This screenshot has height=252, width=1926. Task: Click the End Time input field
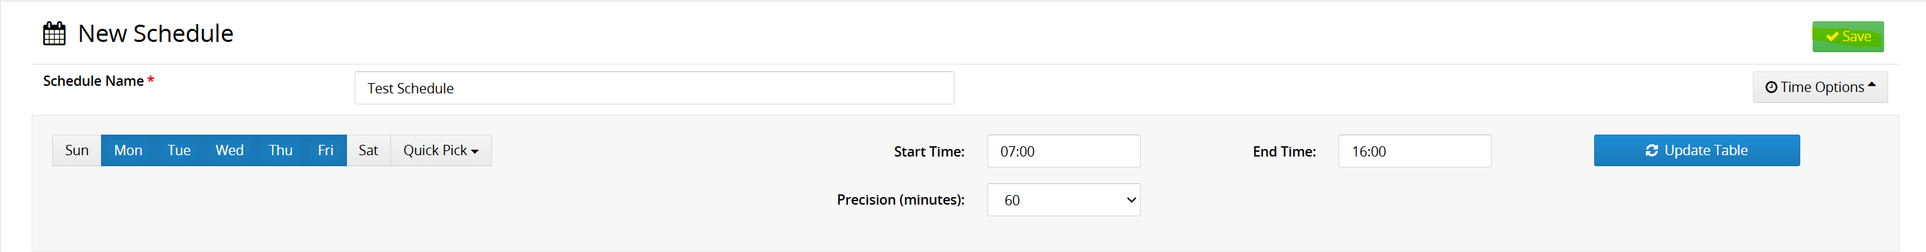[1415, 151]
